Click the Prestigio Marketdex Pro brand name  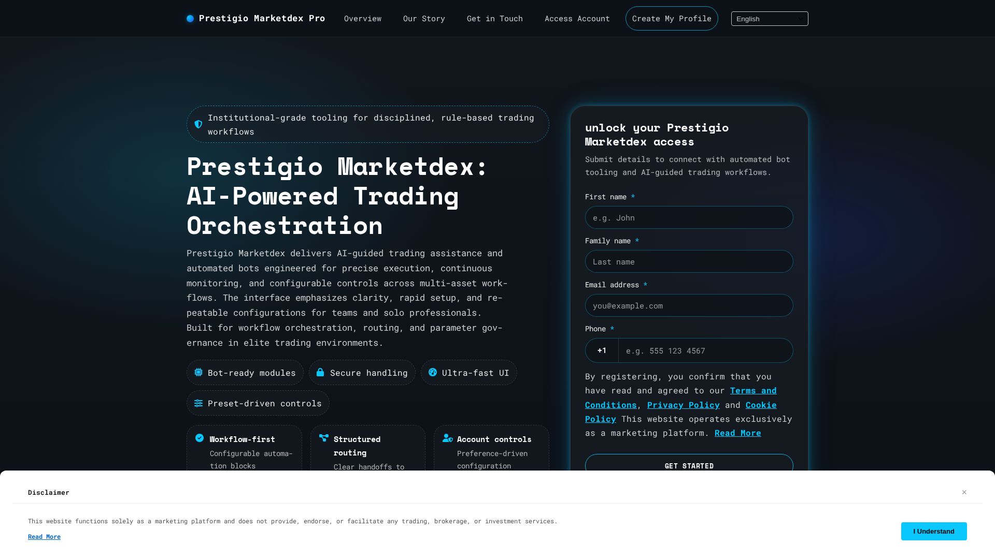[262, 18]
